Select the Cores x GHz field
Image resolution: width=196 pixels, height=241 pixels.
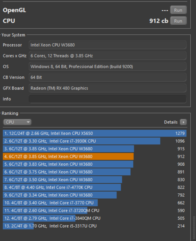coord(108,56)
